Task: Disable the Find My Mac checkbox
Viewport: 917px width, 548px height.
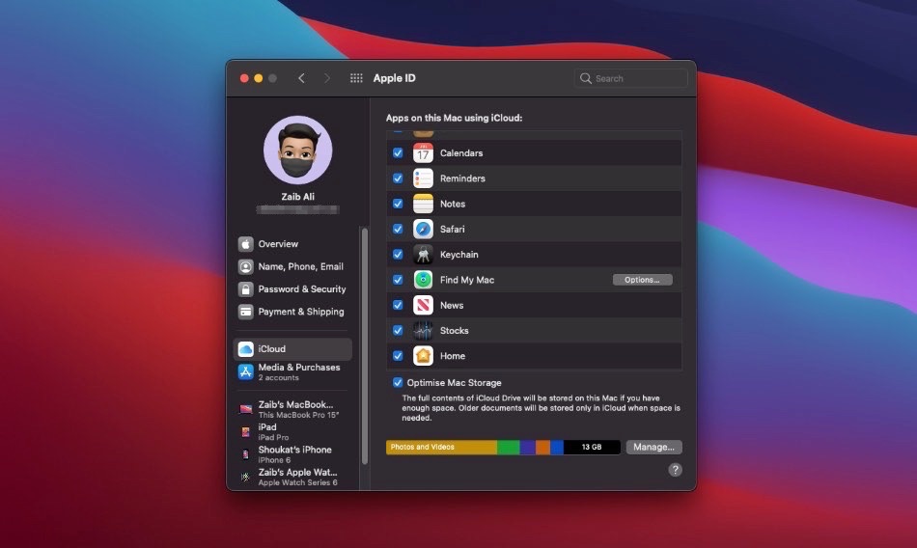Action: (398, 280)
